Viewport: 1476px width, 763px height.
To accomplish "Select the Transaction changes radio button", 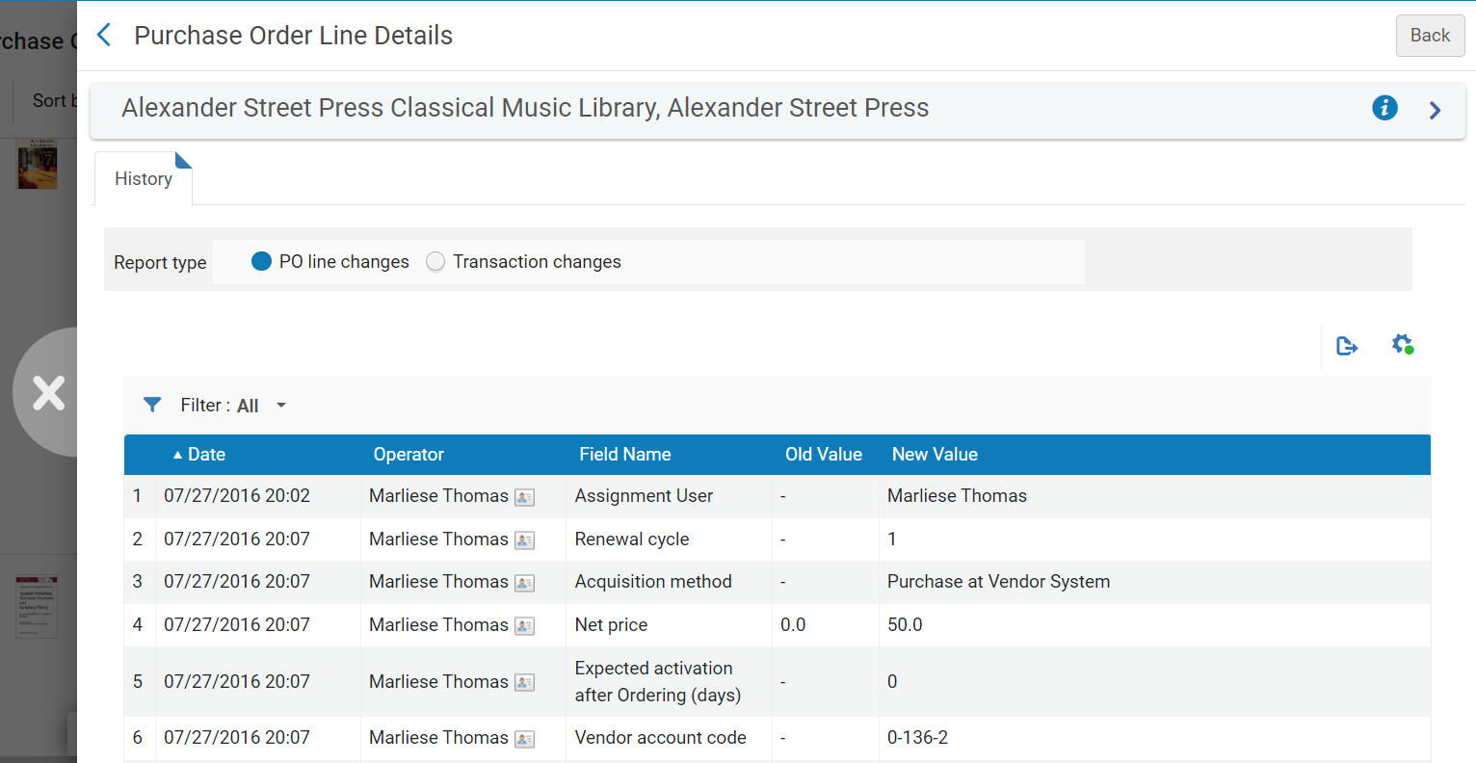I will pos(435,261).
